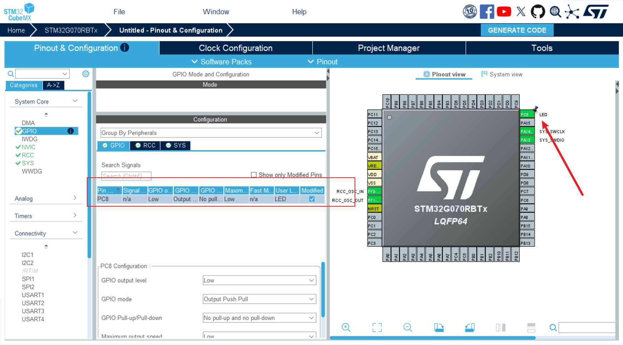This screenshot has width=623, height=345.
Task: Open the GPIO mode dropdown
Action: [259, 299]
